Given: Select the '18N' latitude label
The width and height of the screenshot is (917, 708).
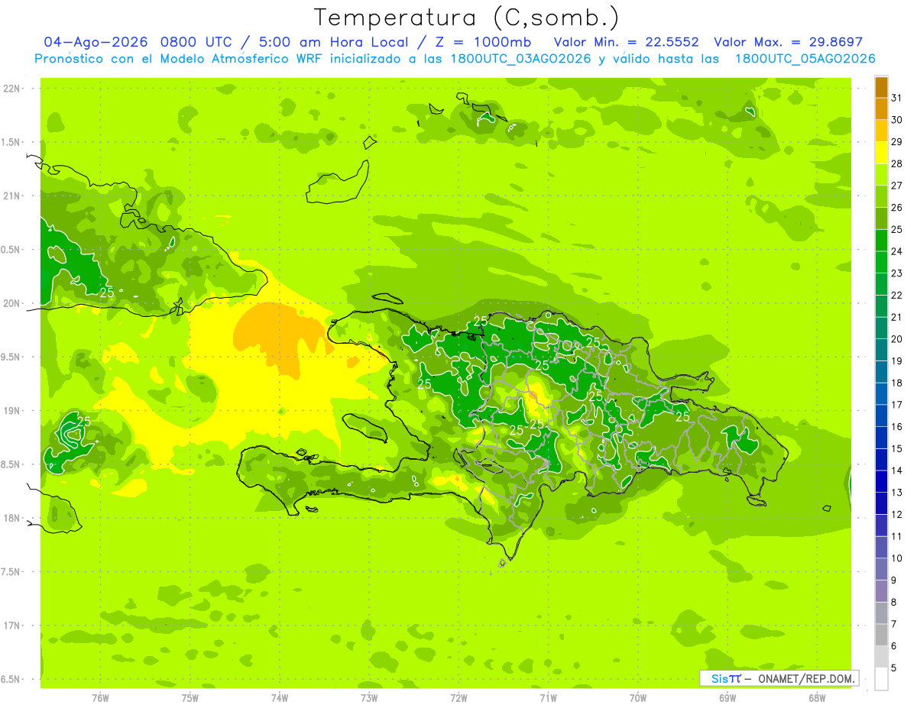Looking at the screenshot, I should [12, 519].
